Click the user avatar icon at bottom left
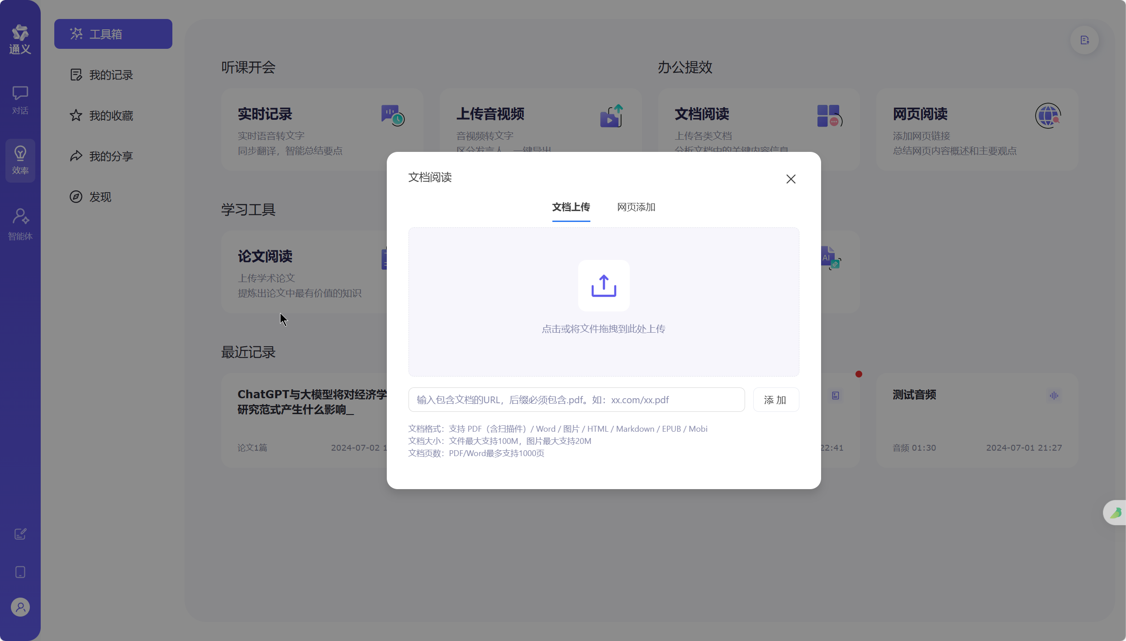 (20, 607)
